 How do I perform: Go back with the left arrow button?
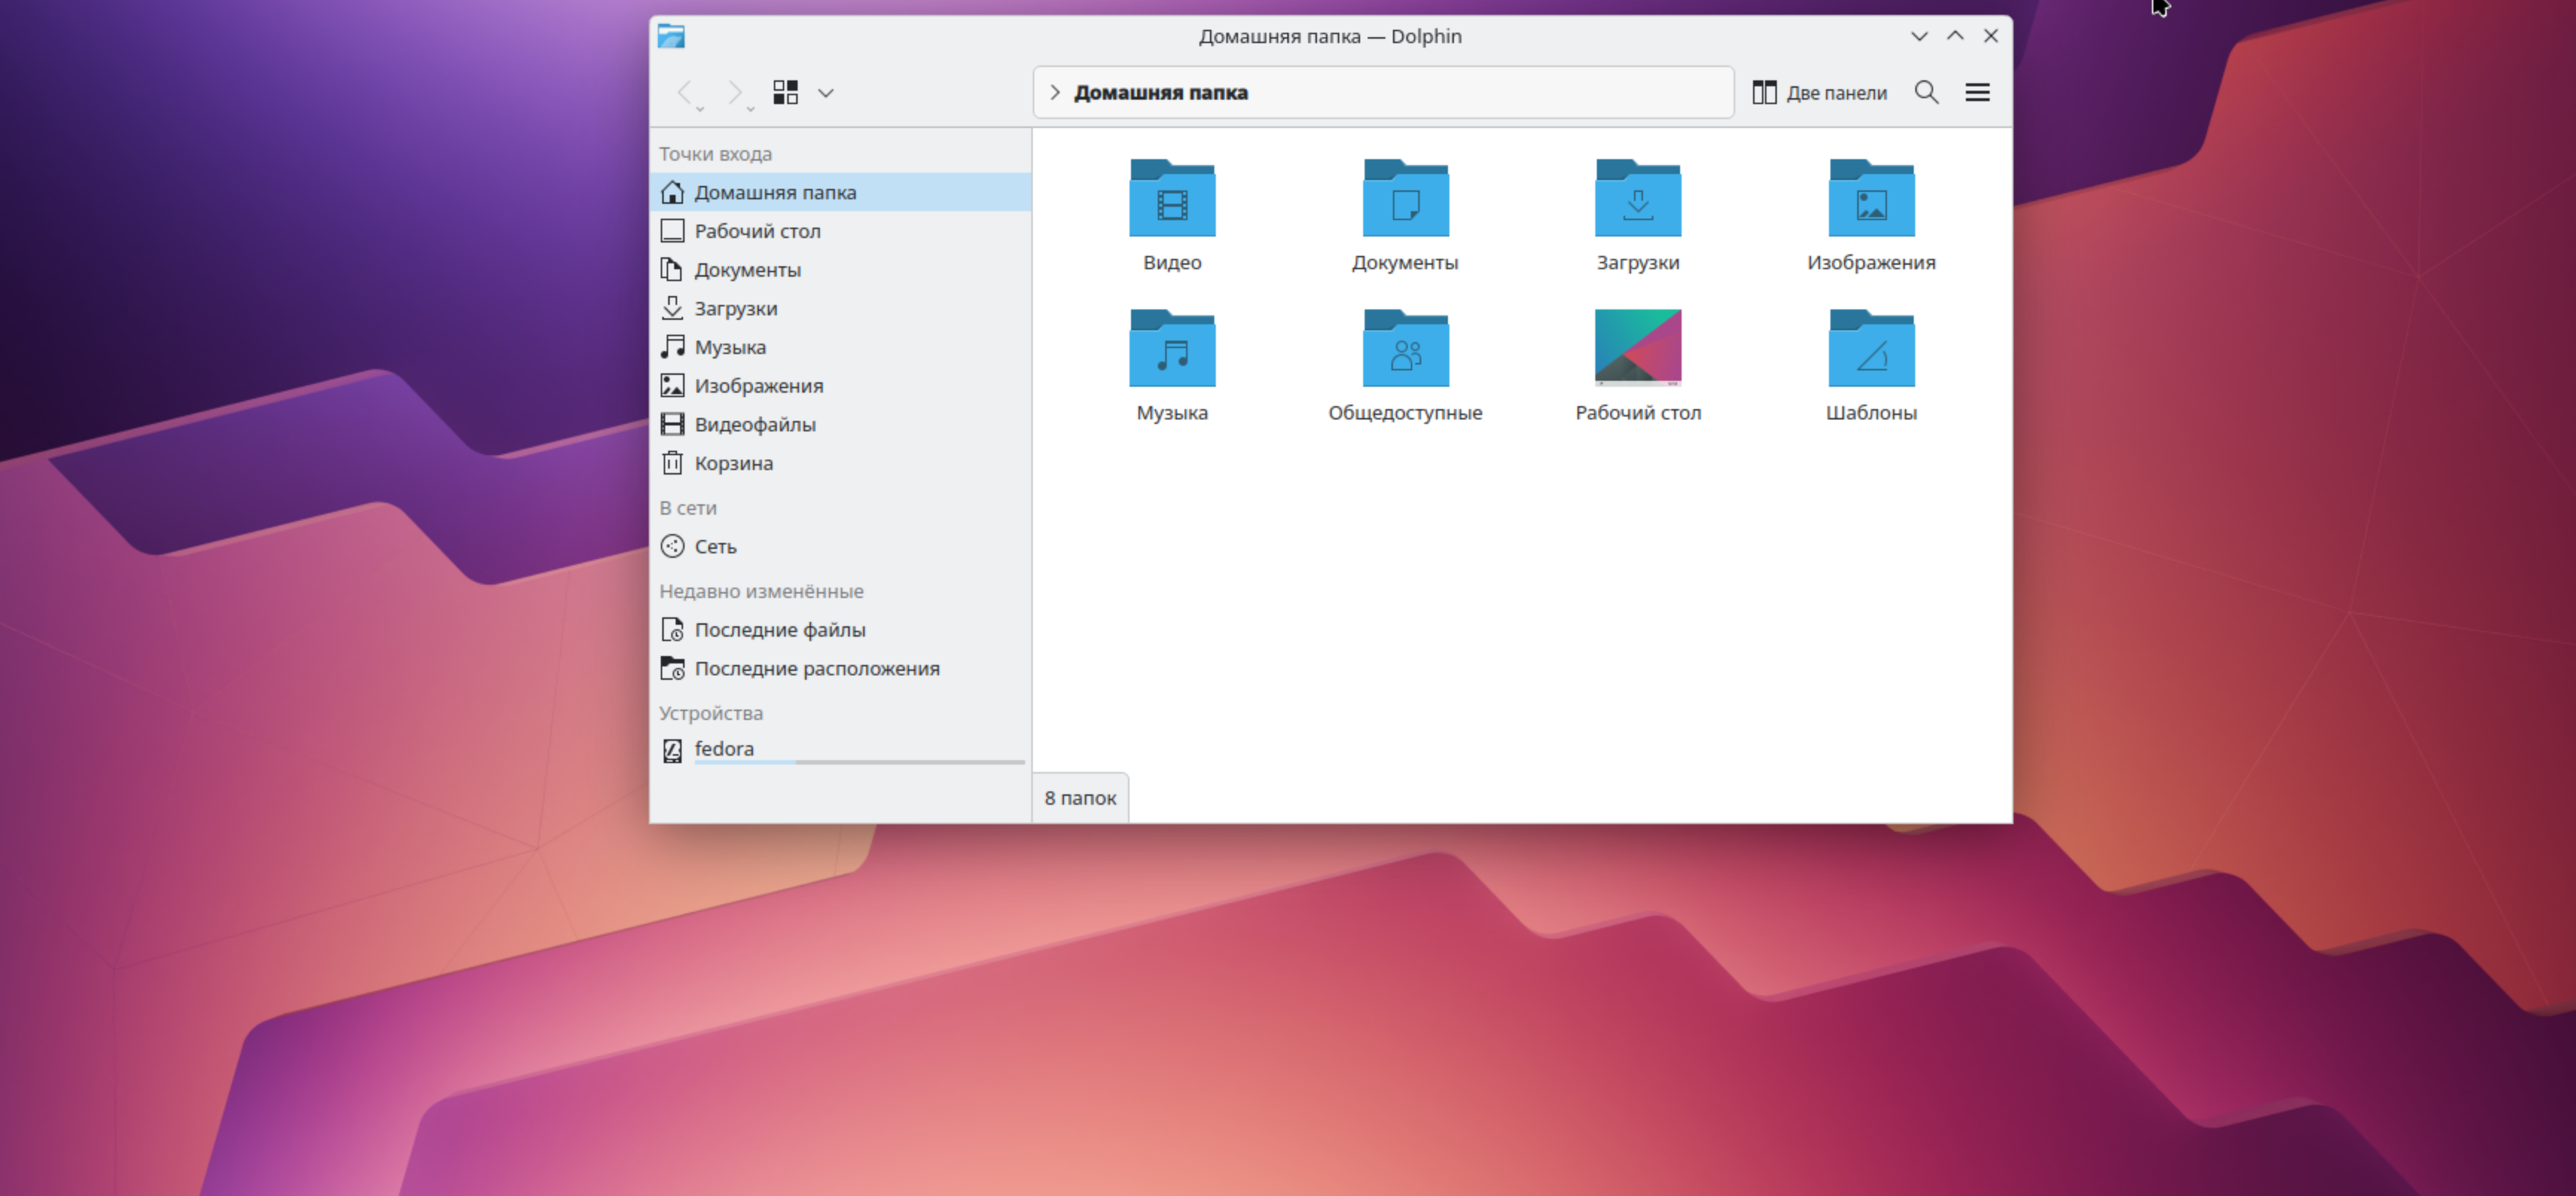[x=686, y=93]
